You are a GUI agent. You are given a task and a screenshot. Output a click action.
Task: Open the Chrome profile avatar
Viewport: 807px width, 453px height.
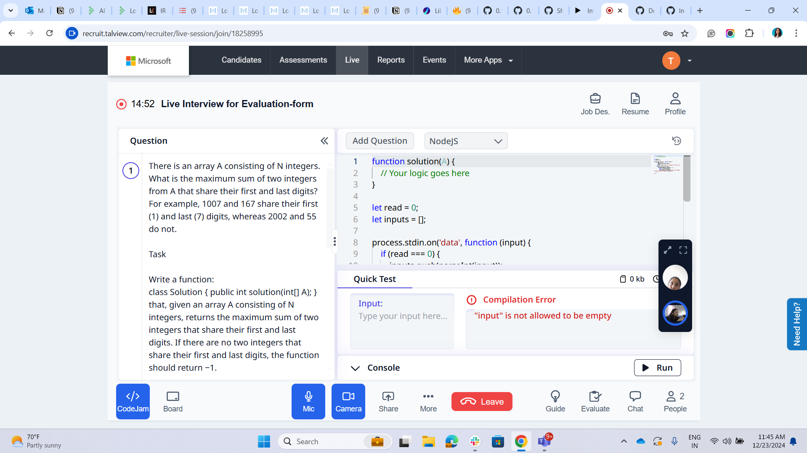pos(777,33)
